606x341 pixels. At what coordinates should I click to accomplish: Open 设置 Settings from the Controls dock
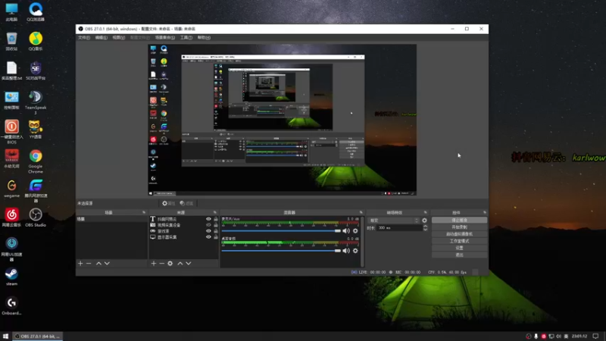pyautogui.click(x=459, y=248)
